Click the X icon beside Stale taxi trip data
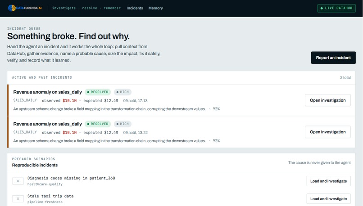Image resolution: width=363 pixels, height=206 pixels. point(18,199)
